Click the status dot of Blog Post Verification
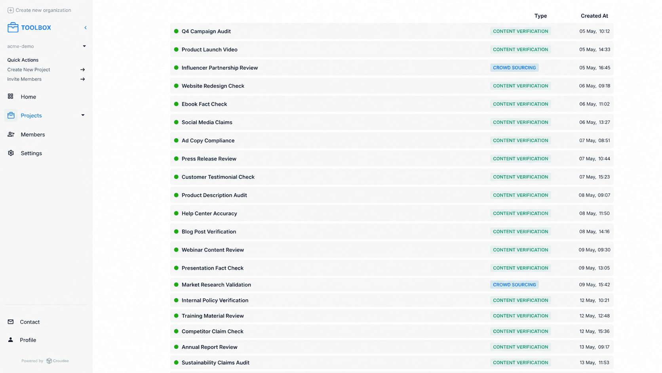 coord(176,232)
